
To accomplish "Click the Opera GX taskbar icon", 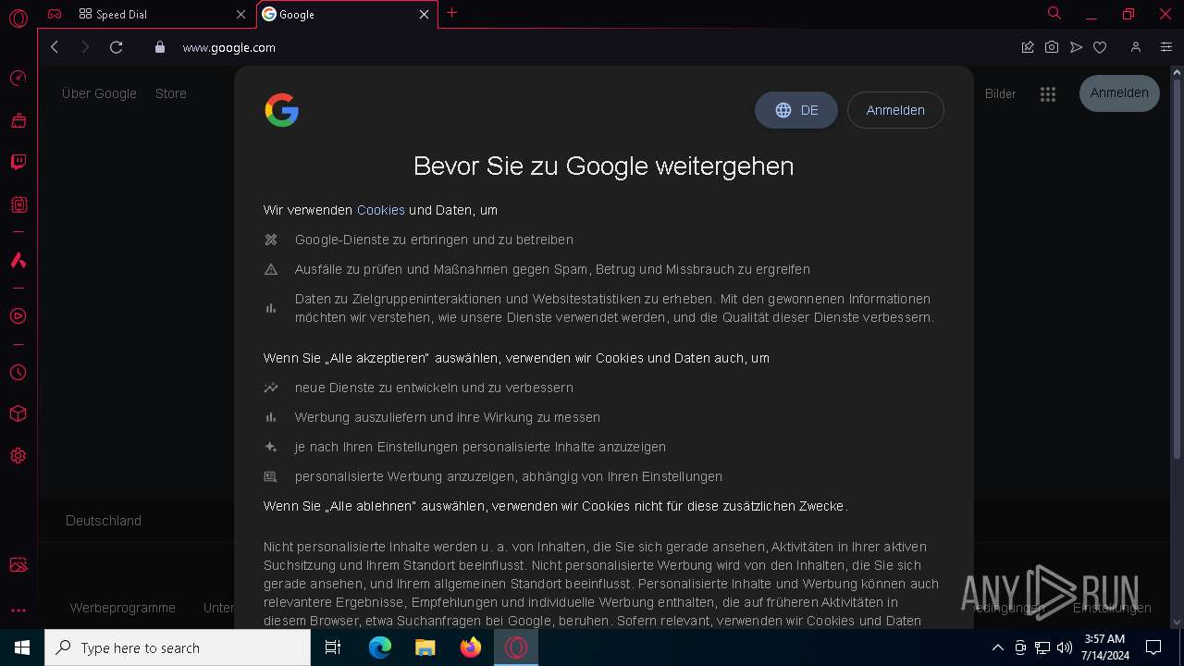I will pos(516,647).
